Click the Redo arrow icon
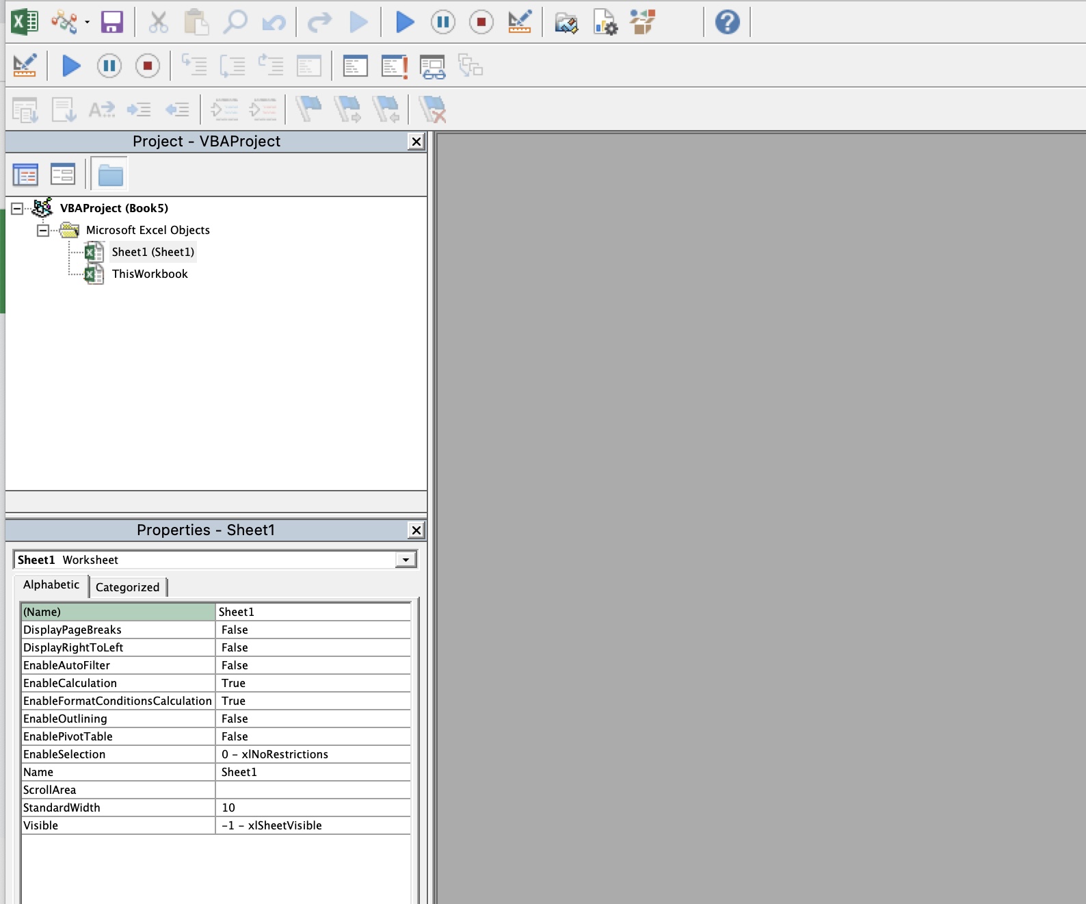 [319, 23]
